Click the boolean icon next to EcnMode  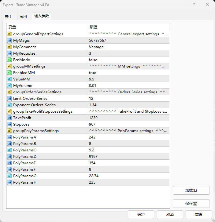(x=9, y=60)
